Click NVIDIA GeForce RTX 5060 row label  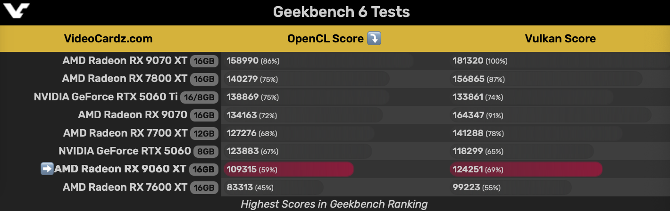point(125,151)
